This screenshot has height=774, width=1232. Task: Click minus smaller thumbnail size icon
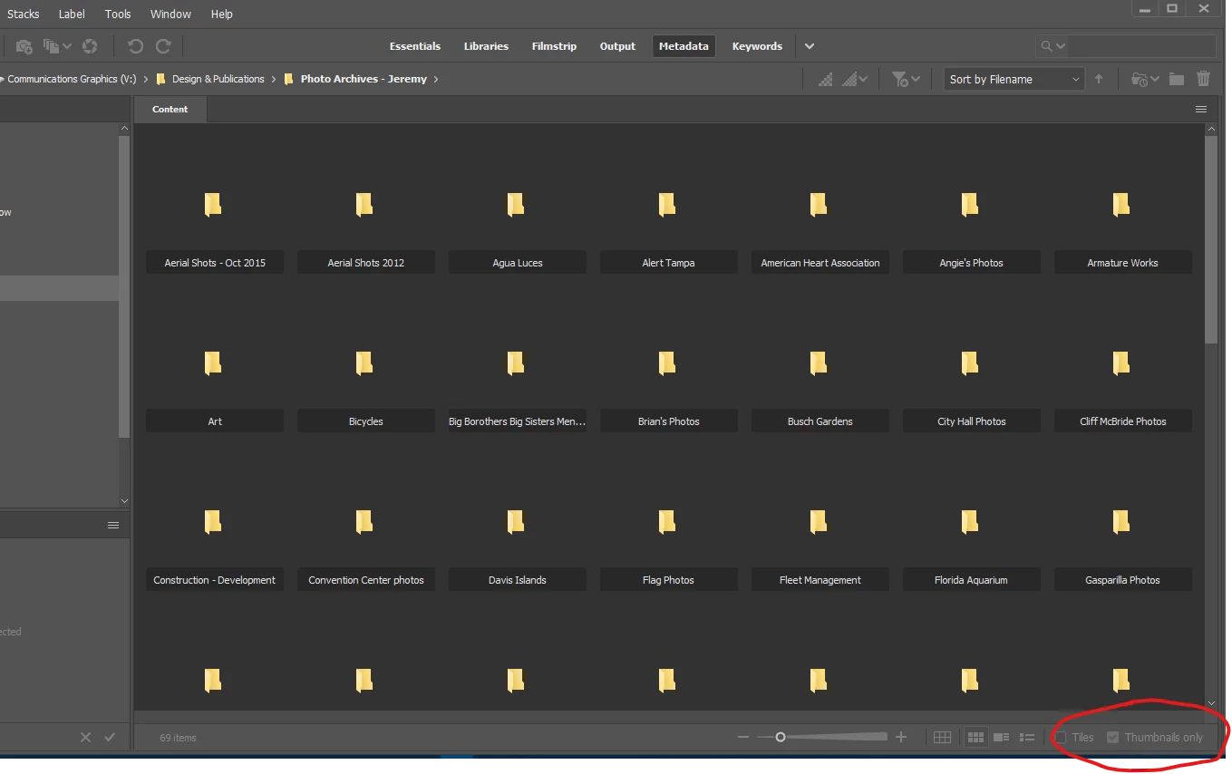(x=743, y=738)
